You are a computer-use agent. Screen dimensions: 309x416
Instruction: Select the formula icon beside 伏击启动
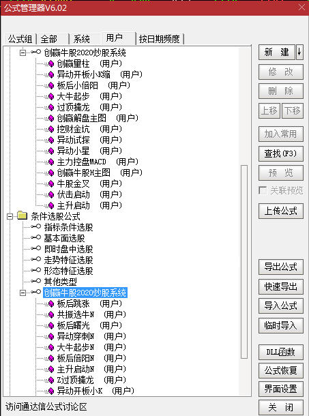(x=51, y=194)
